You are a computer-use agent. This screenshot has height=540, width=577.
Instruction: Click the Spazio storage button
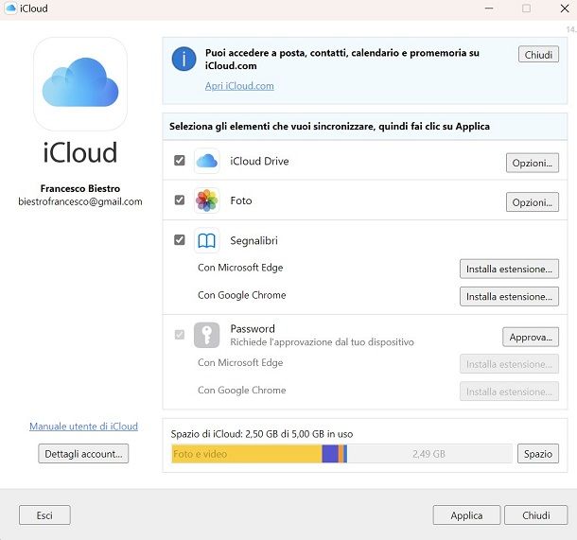pyautogui.click(x=538, y=454)
